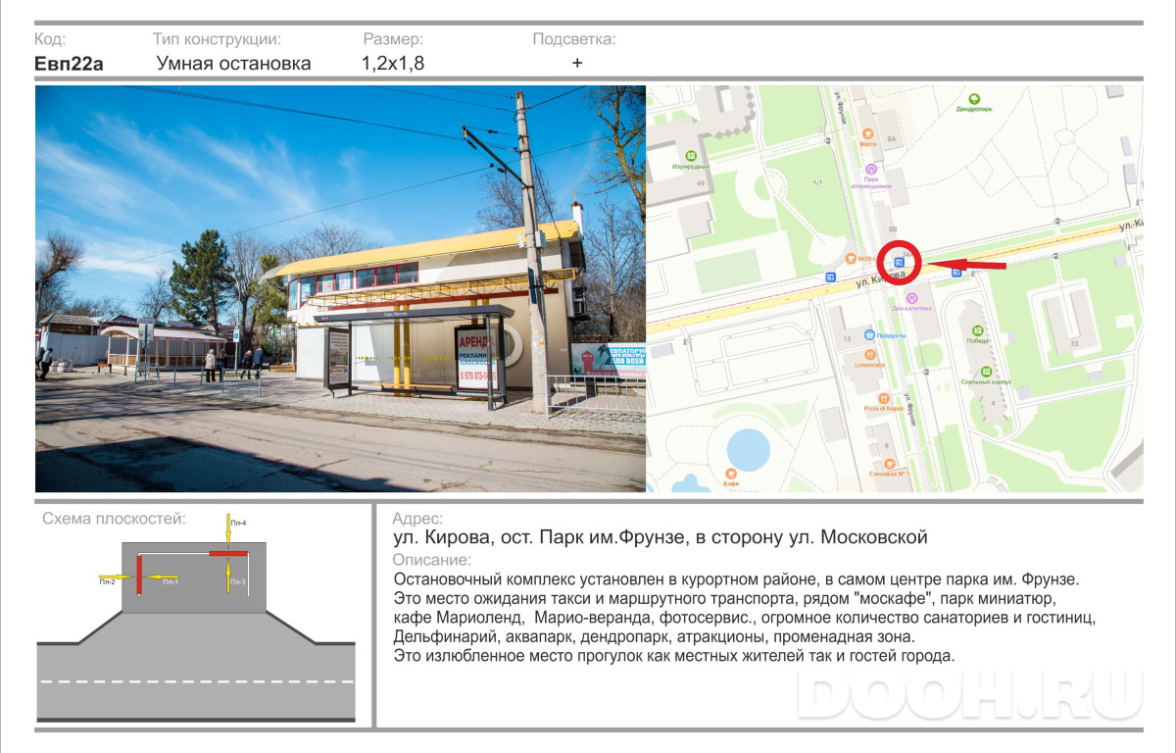Select the Два капитана purple marker icon
Screen dimensions: 1176x753
point(911,298)
